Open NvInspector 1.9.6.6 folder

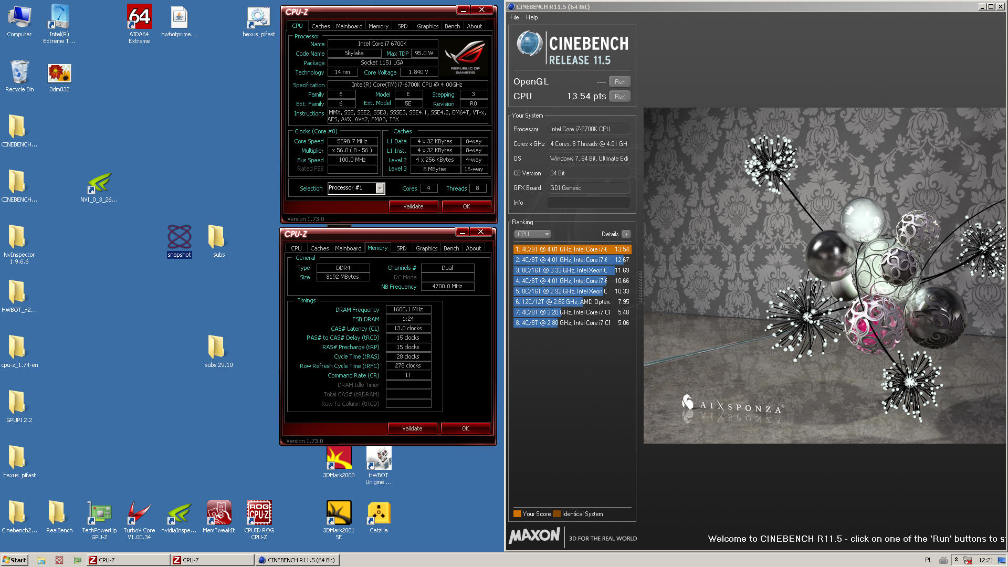pos(19,244)
